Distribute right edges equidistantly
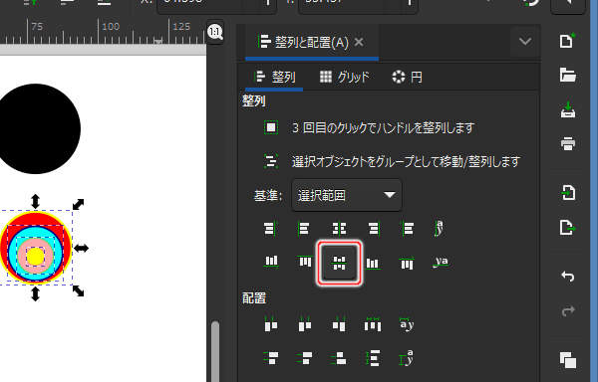This screenshot has width=598, height=382. [339, 324]
